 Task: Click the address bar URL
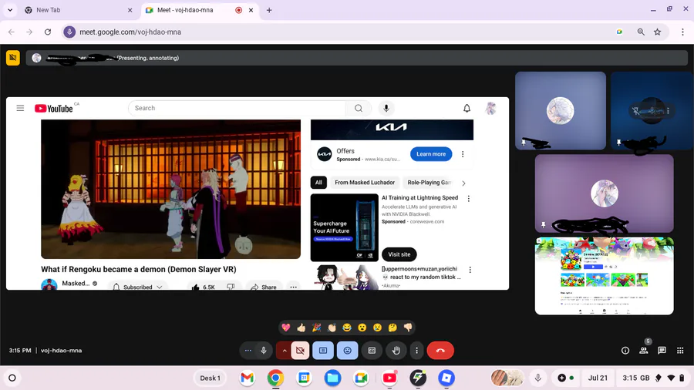[130, 32]
